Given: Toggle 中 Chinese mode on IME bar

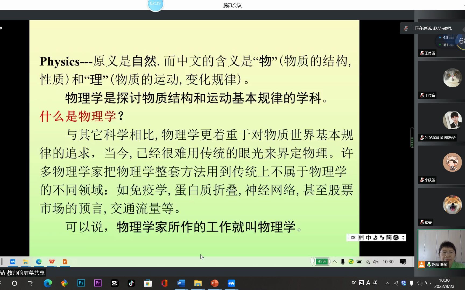Looking at the screenshot, I should [x=368, y=238].
